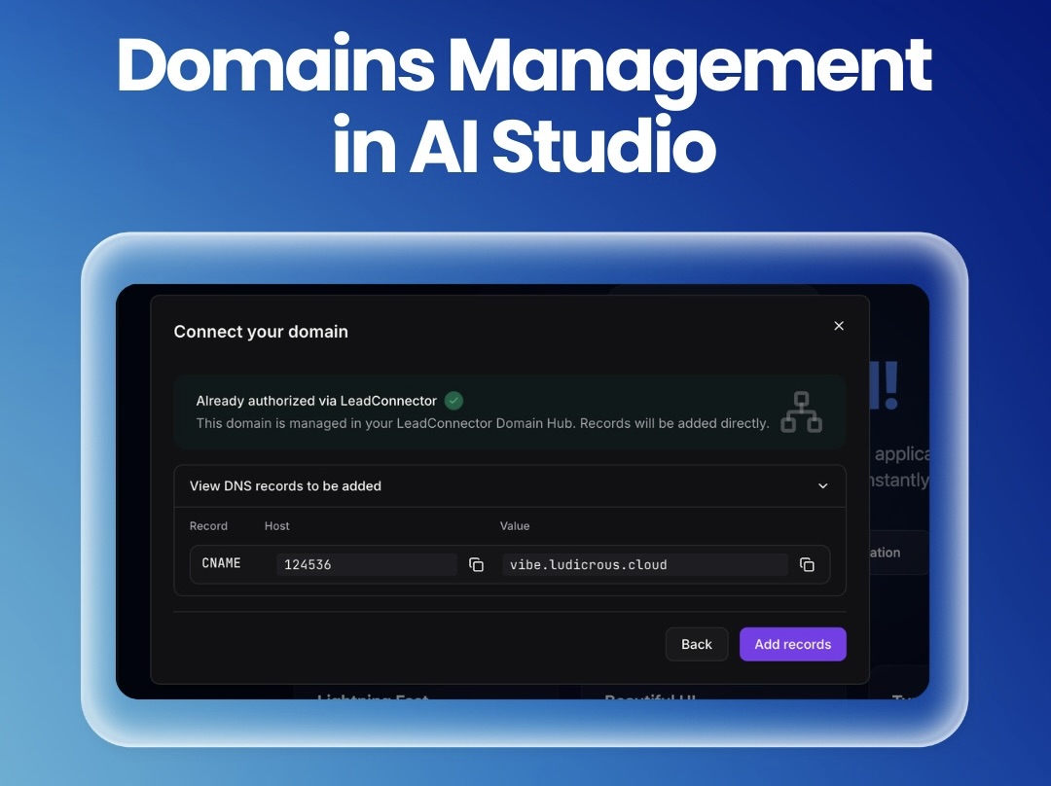Click the copy icon for the CNAME record host
The width and height of the screenshot is (1051, 786).
click(476, 564)
